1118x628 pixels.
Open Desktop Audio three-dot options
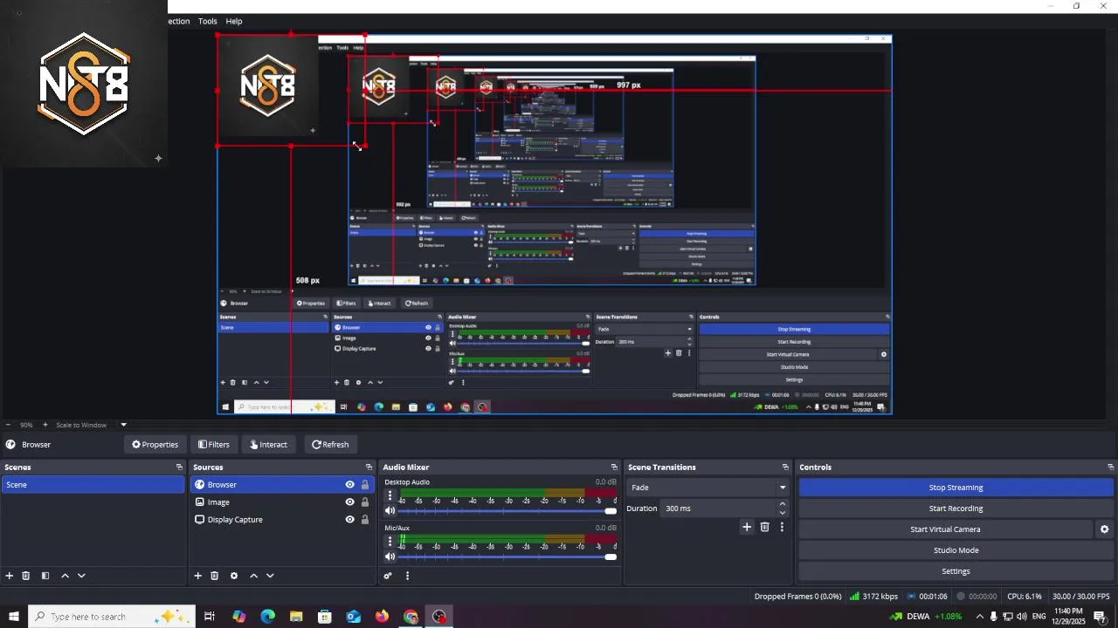(x=390, y=495)
